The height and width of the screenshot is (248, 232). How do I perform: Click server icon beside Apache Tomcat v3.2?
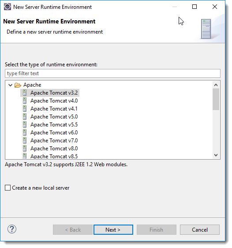click(25, 93)
